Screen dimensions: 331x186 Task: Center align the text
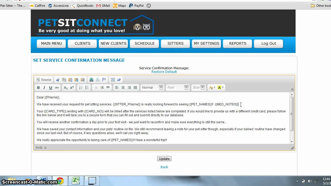123,88
